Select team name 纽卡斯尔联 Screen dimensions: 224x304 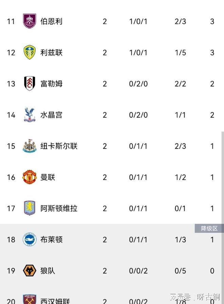(x=59, y=146)
